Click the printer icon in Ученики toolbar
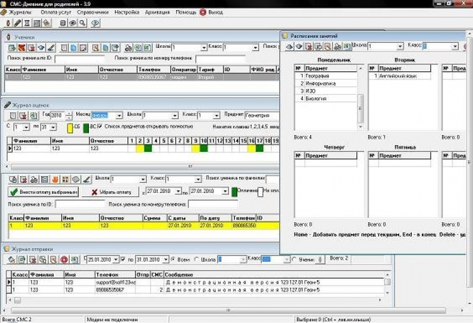 pos(128,48)
